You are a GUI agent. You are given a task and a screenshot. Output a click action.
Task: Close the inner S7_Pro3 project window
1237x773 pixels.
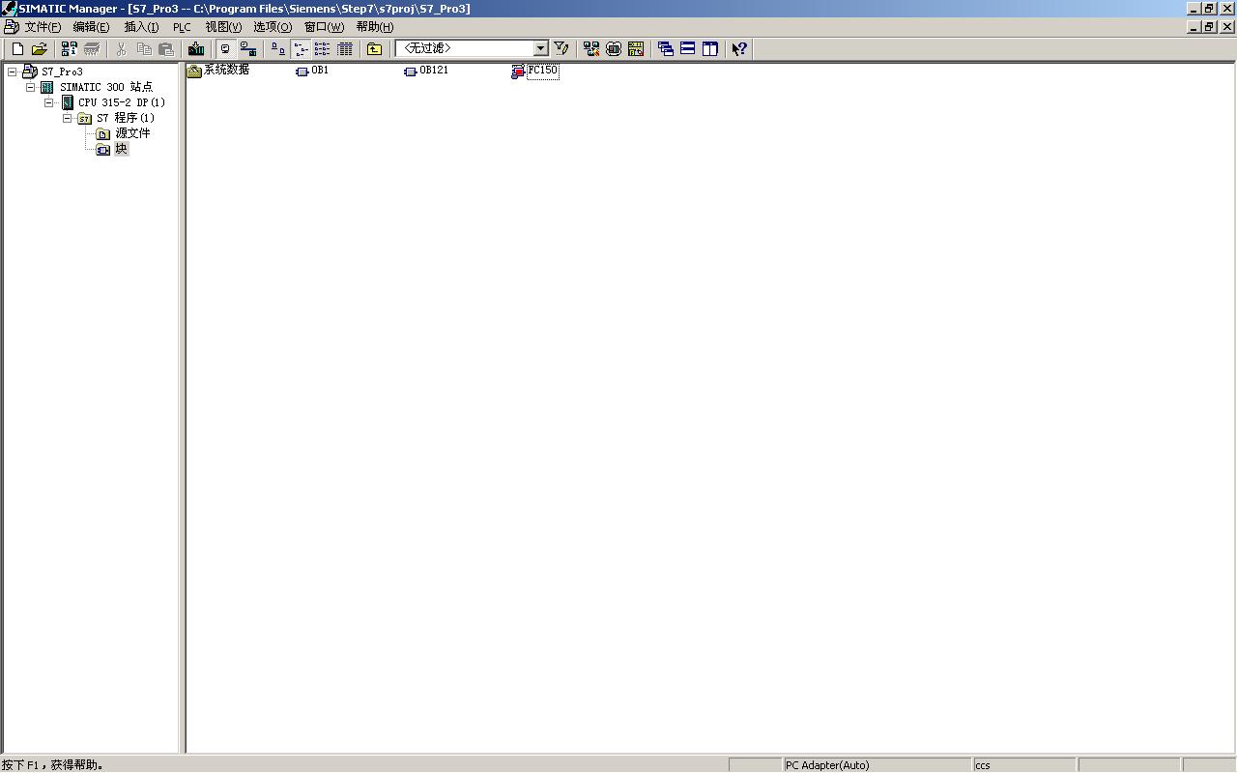pyautogui.click(x=1228, y=27)
